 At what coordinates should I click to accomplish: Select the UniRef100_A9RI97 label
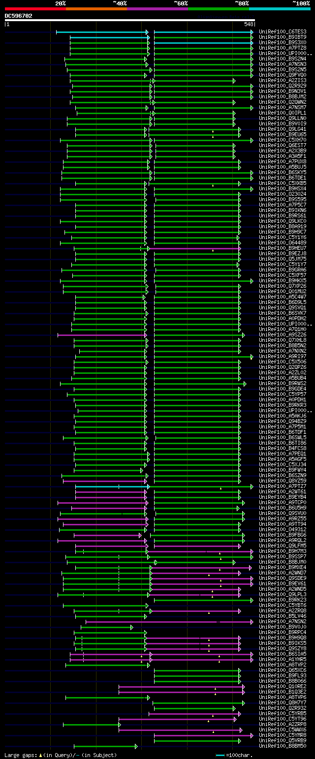pyautogui.click(x=283, y=357)
